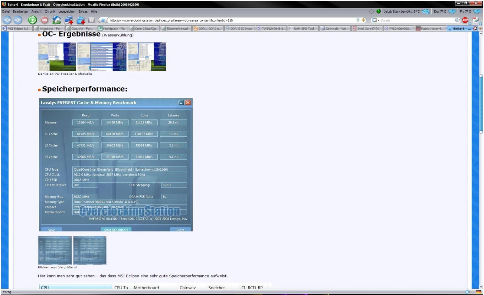Viewport: 484px width, 295px height.
Task: Click the 'Danke an PC-Tweaker & Afrokalle' caption
Action: point(65,74)
